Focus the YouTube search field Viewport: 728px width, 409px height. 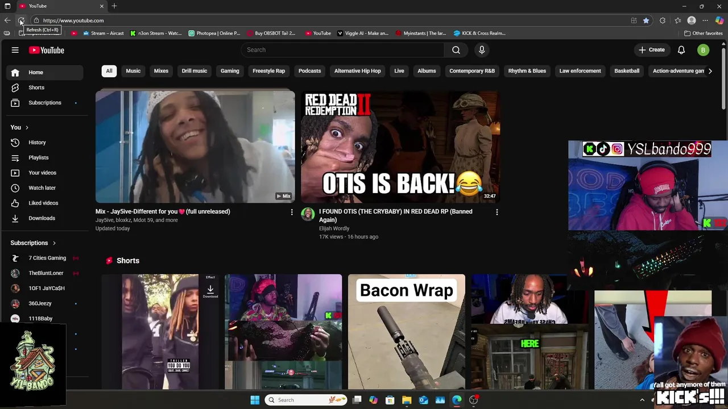click(x=343, y=50)
